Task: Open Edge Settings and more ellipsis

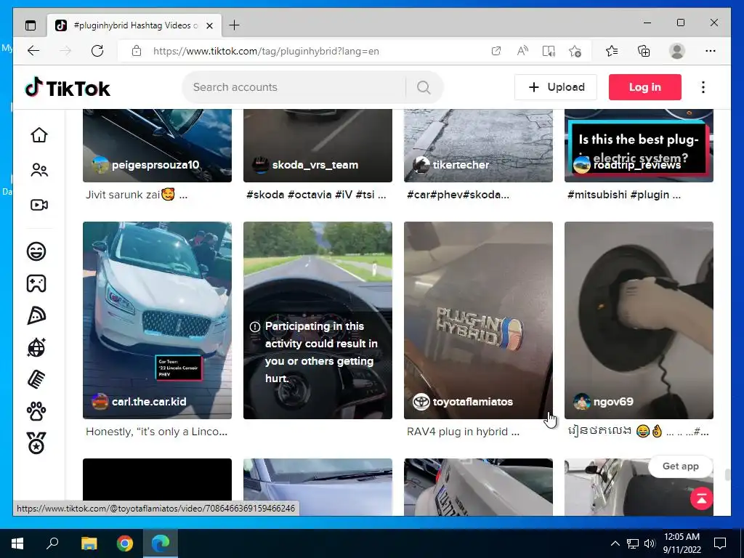Action: point(711,51)
